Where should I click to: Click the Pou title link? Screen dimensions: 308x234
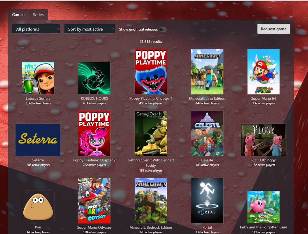(38, 227)
